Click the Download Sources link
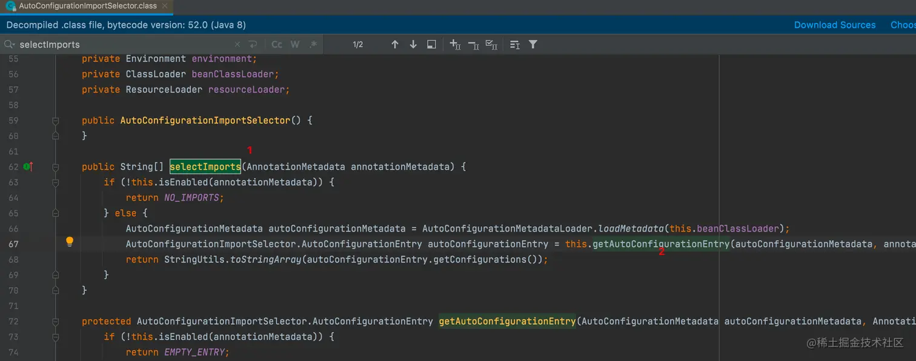The width and height of the screenshot is (916, 361). [834, 25]
